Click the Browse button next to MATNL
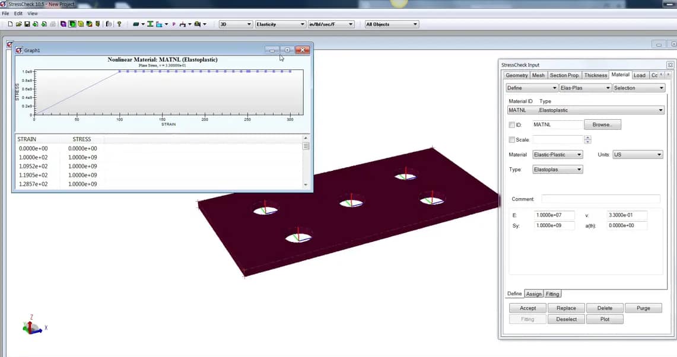The height and width of the screenshot is (357, 677). (x=602, y=125)
